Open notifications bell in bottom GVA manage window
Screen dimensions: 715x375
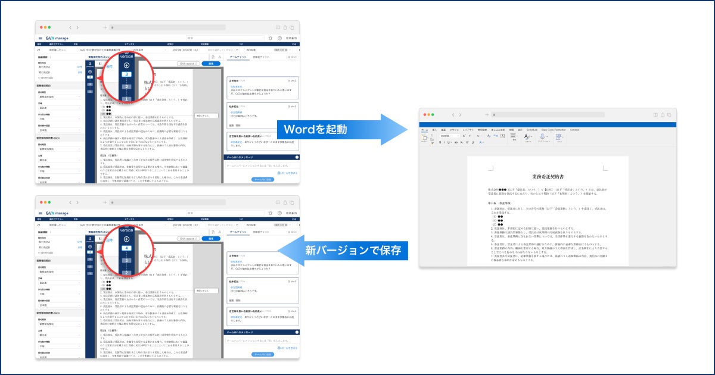[x=271, y=213]
